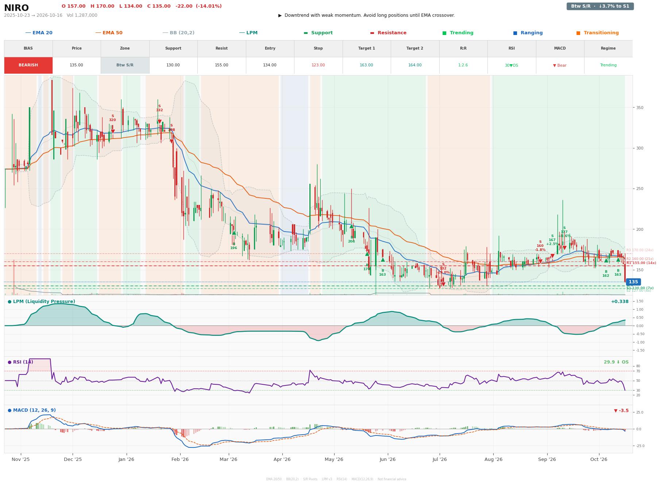Click the Entry value 134.00 cell
This screenshot has height=485, width=660.
pos(270,65)
